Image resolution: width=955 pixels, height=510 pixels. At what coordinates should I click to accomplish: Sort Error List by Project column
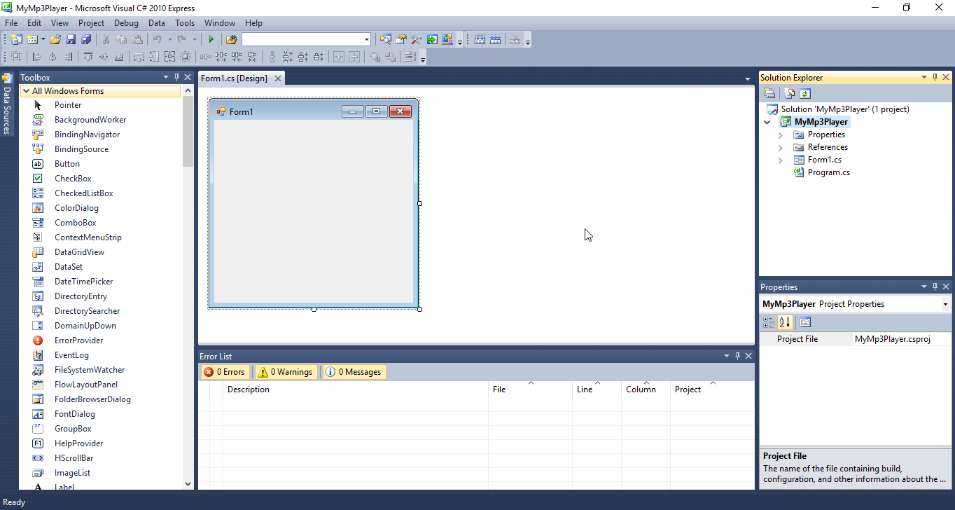pos(712,390)
